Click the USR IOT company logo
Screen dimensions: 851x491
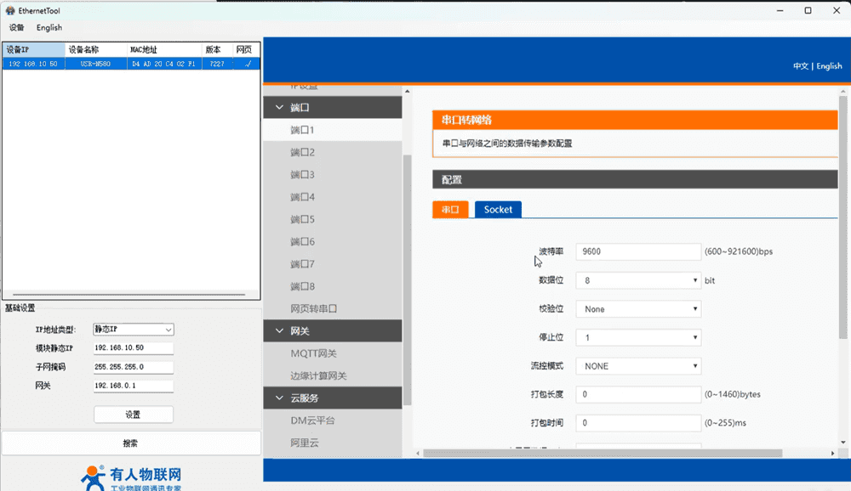tap(131, 477)
